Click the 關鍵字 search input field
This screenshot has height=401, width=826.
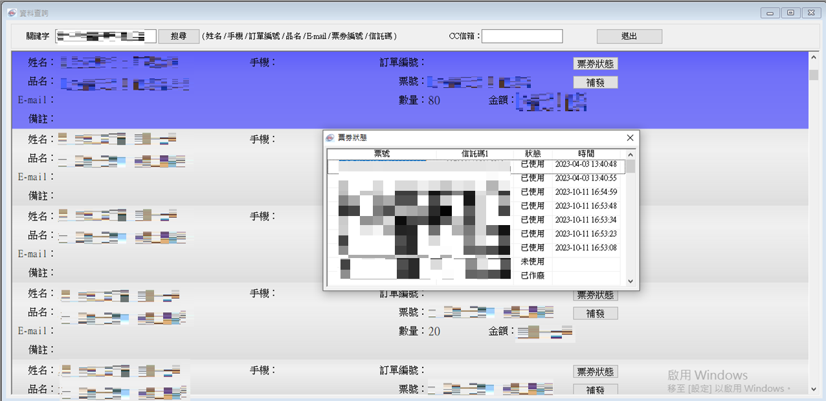[x=106, y=36]
